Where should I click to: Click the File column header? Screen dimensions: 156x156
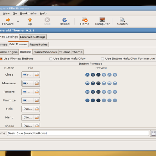tap(30, 68)
